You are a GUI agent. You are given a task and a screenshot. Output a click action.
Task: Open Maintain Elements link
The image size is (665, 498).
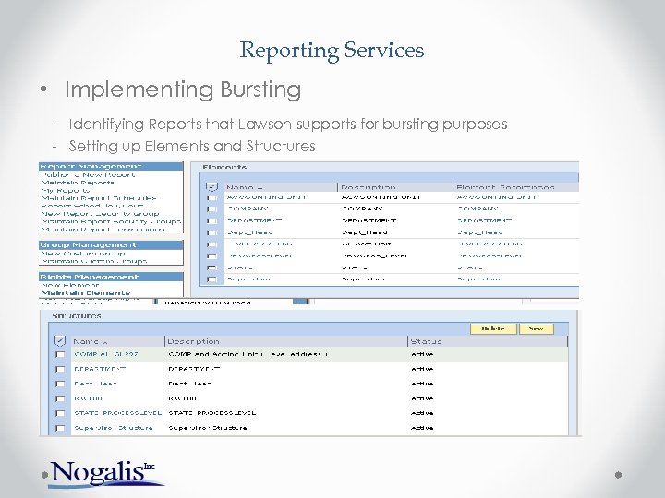tap(86, 293)
